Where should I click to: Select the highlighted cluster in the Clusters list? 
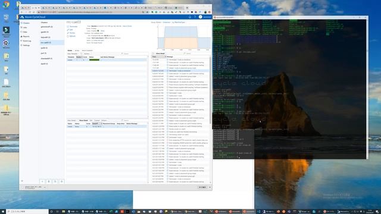tap(52, 42)
